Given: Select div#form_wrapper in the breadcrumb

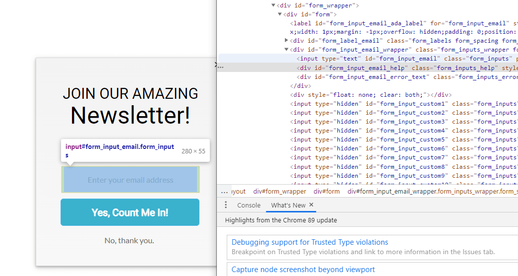Looking at the screenshot, I should pyautogui.click(x=279, y=192).
